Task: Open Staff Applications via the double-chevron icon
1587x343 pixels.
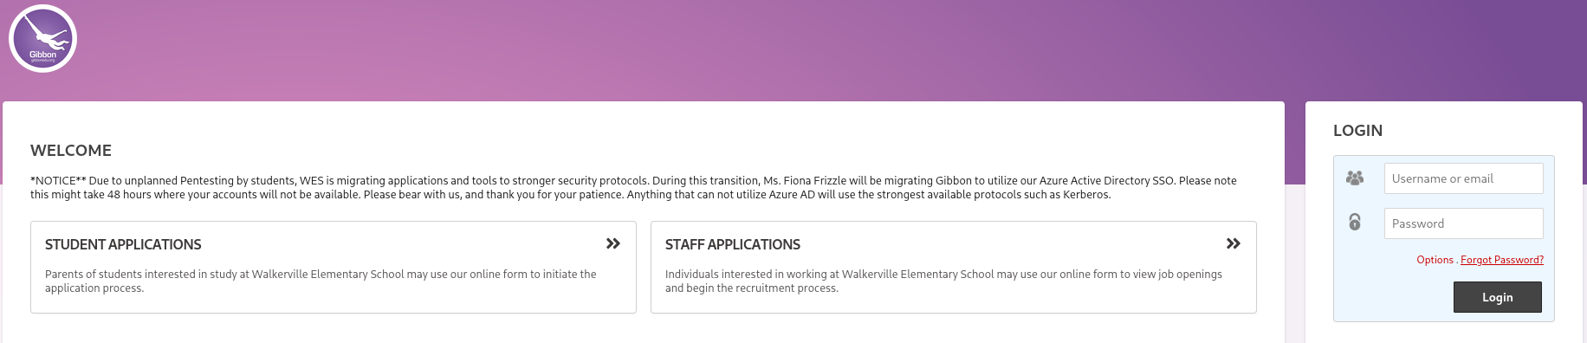Action: click(x=1234, y=243)
